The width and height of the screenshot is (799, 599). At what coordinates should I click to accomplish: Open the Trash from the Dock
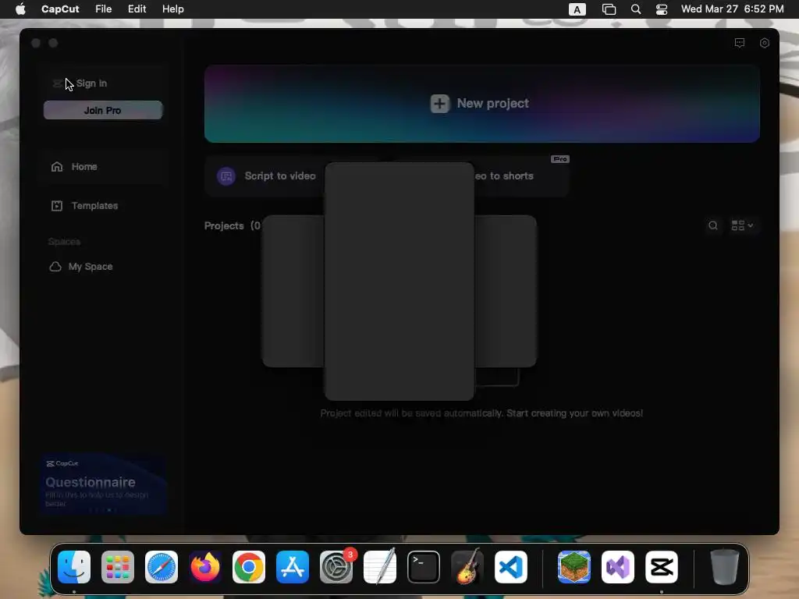725,567
